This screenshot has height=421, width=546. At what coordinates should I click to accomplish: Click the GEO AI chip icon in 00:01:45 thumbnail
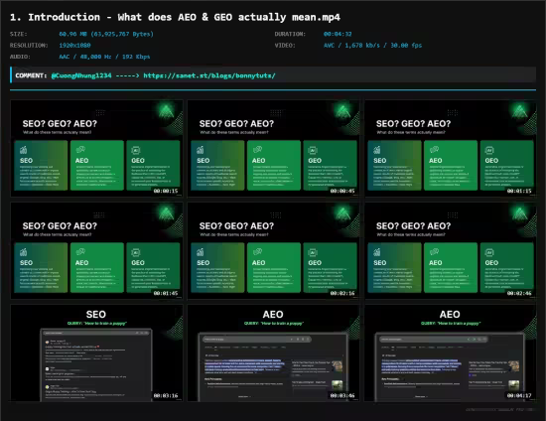click(x=135, y=252)
